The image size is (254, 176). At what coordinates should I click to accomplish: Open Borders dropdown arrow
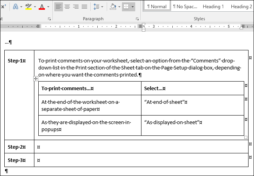coord(133,7)
